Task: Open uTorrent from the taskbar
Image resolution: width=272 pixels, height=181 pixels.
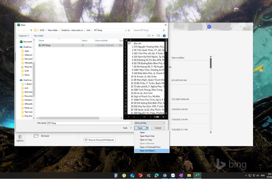Action: pyautogui.click(x=124, y=176)
